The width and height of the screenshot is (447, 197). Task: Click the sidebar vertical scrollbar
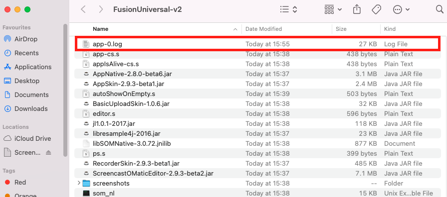point(65,90)
